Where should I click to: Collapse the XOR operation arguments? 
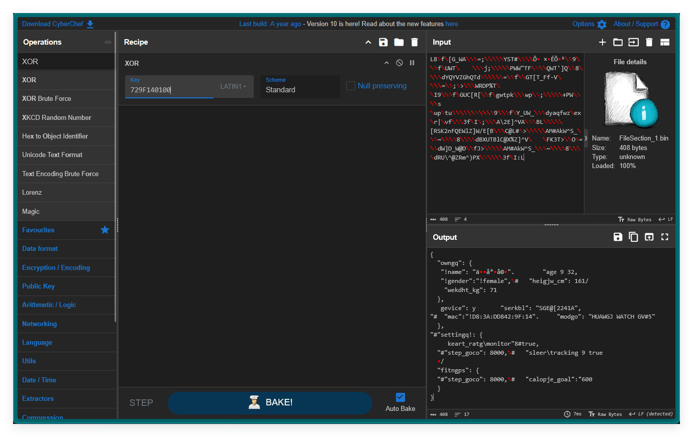[x=386, y=63]
